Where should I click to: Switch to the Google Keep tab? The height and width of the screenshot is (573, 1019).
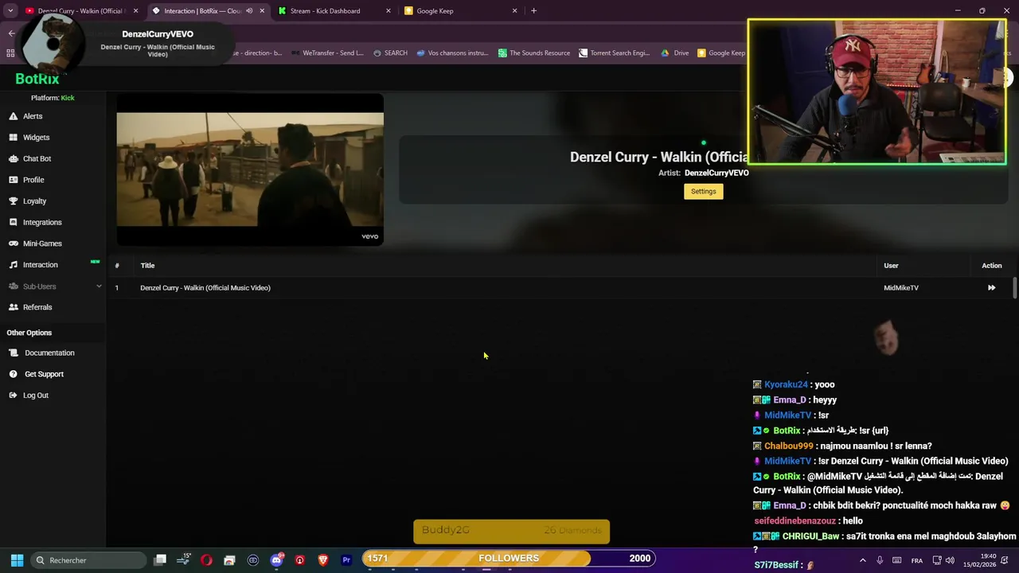click(461, 11)
